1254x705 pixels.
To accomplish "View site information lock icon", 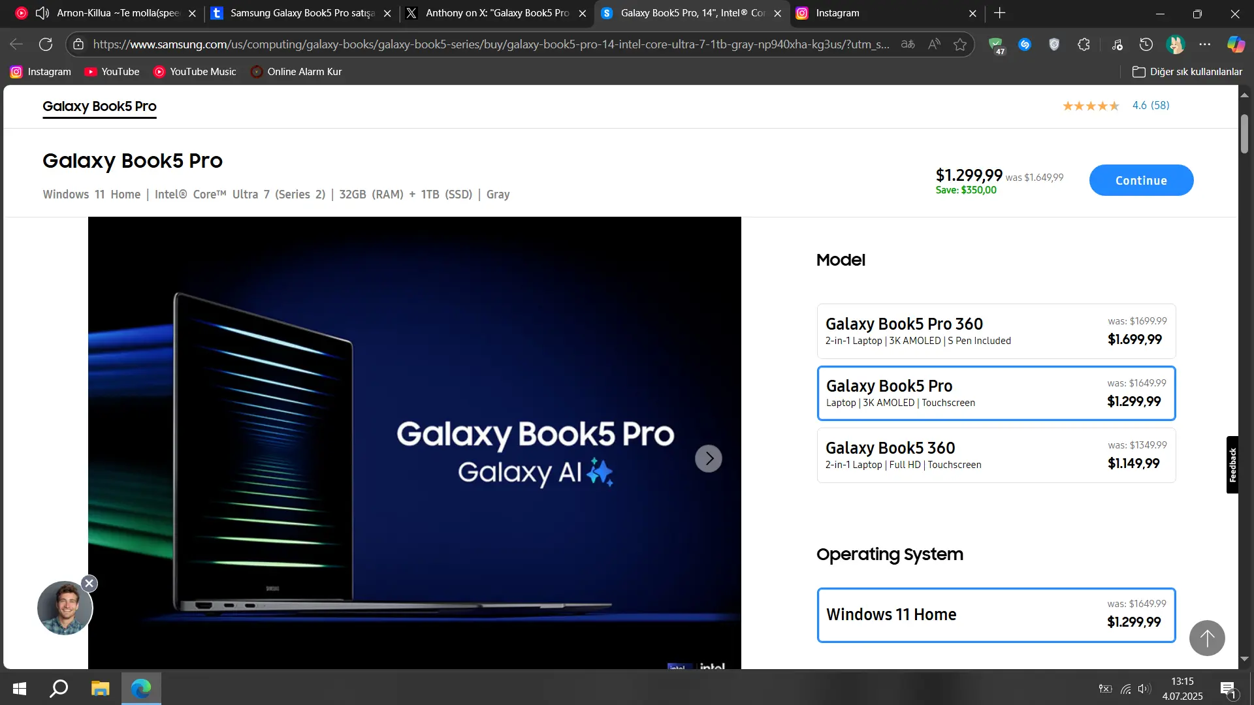I will [78, 44].
